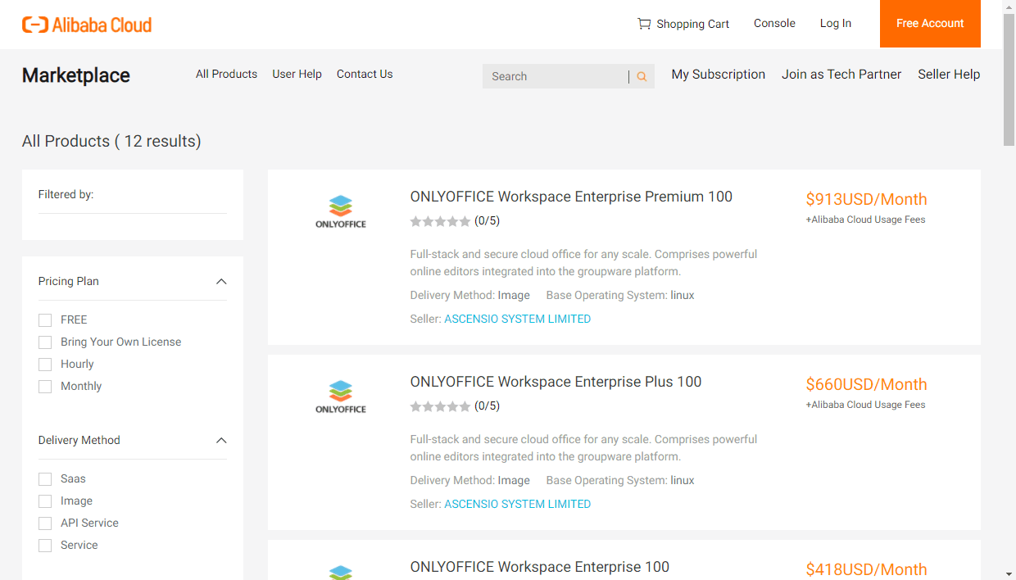Enable the FREE pricing plan filter

[x=45, y=319]
